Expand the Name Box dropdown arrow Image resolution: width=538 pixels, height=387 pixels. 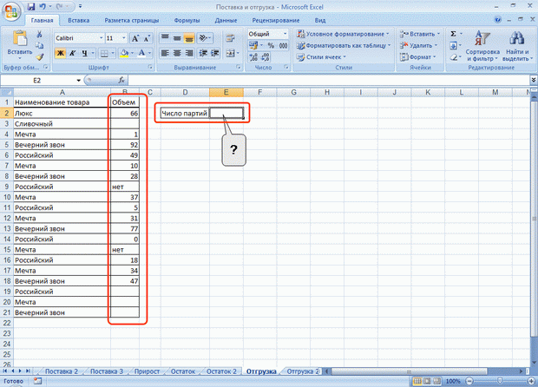pyautogui.click(x=79, y=81)
